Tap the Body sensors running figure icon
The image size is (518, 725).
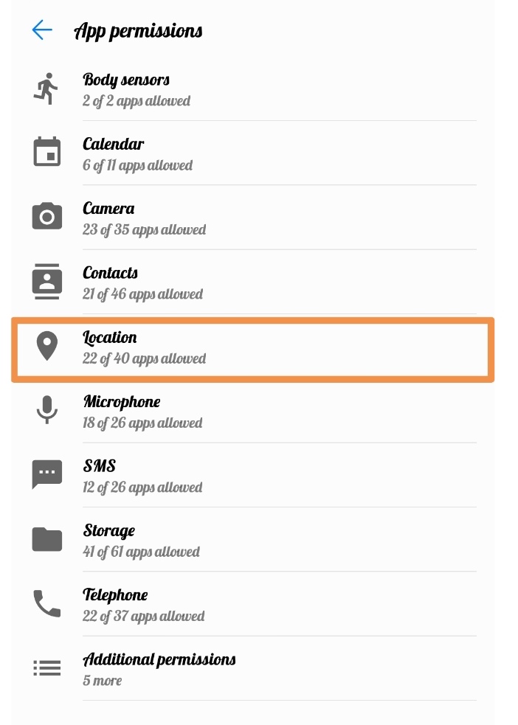click(x=46, y=89)
